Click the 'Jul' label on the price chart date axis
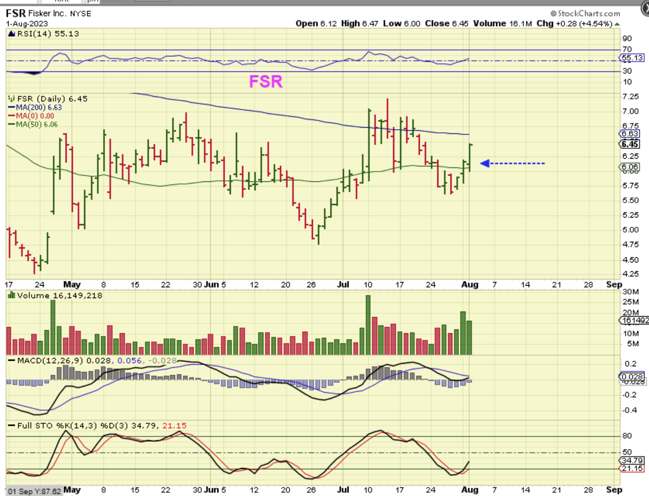The width and height of the screenshot is (649, 496). pos(343,285)
